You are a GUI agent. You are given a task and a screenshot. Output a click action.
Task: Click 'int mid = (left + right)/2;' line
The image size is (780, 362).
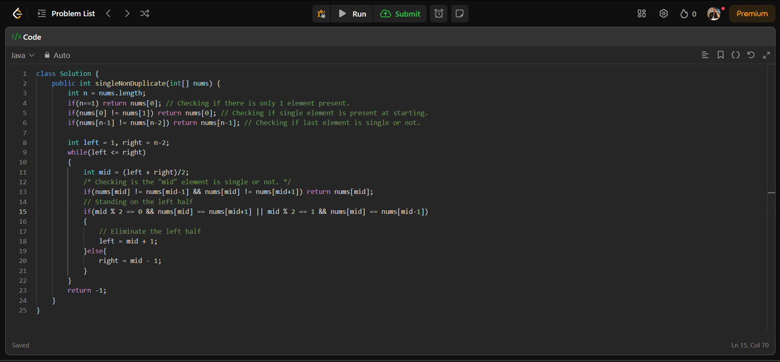pos(136,172)
